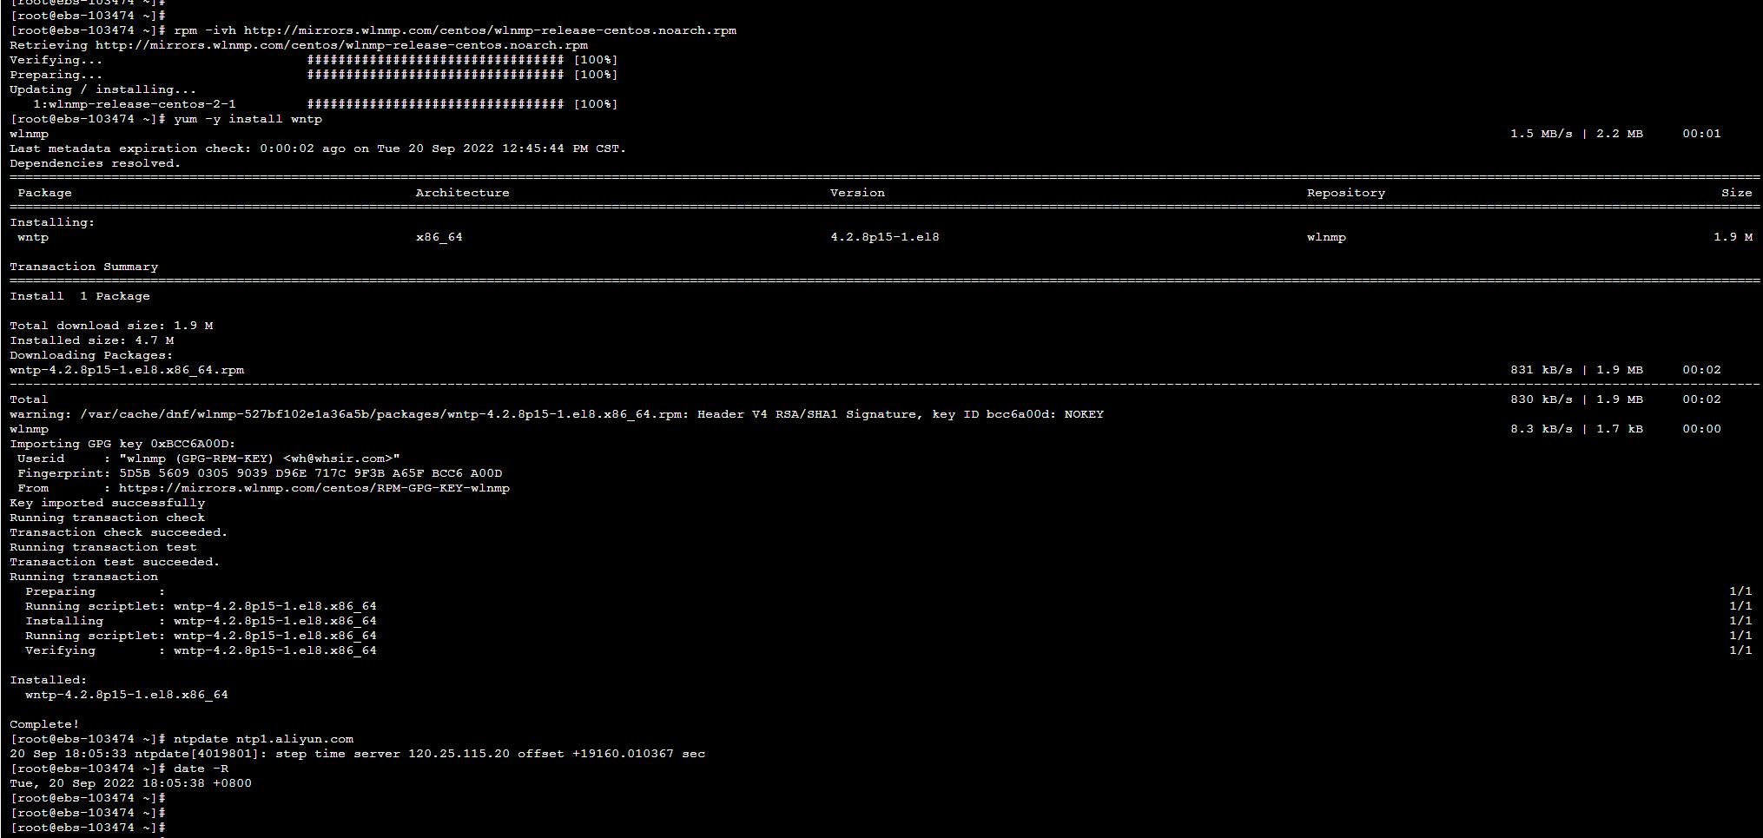Image resolution: width=1763 pixels, height=838 pixels.
Task: Click the 'Version' column header
Action: pos(857,193)
